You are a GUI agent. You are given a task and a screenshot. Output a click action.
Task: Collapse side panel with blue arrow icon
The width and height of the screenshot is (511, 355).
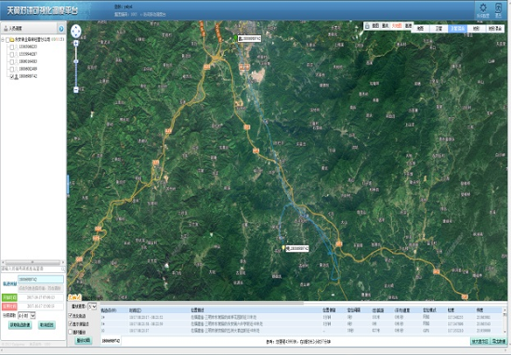tap(61, 29)
